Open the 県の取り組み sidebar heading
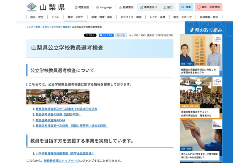 tap(206, 30)
